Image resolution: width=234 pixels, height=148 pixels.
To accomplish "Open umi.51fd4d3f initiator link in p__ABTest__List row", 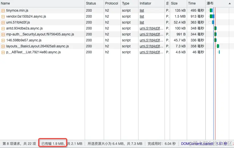I will (151, 52).
